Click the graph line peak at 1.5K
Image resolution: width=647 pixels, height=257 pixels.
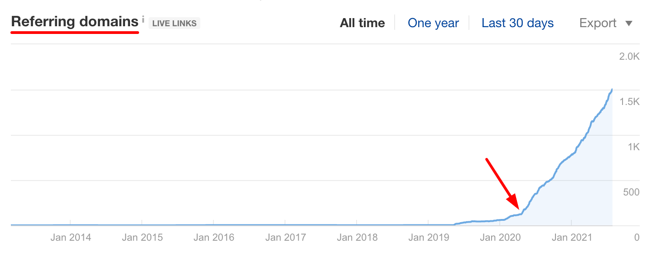(x=612, y=90)
